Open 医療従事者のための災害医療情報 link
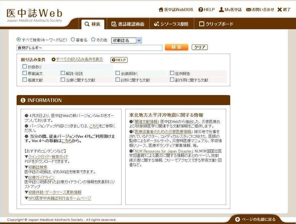 tap(163, 131)
